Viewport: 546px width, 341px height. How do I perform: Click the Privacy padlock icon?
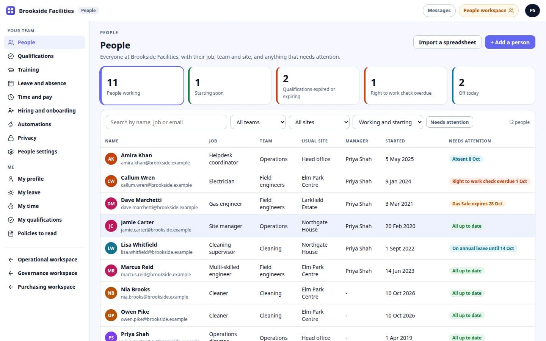click(11, 138)
